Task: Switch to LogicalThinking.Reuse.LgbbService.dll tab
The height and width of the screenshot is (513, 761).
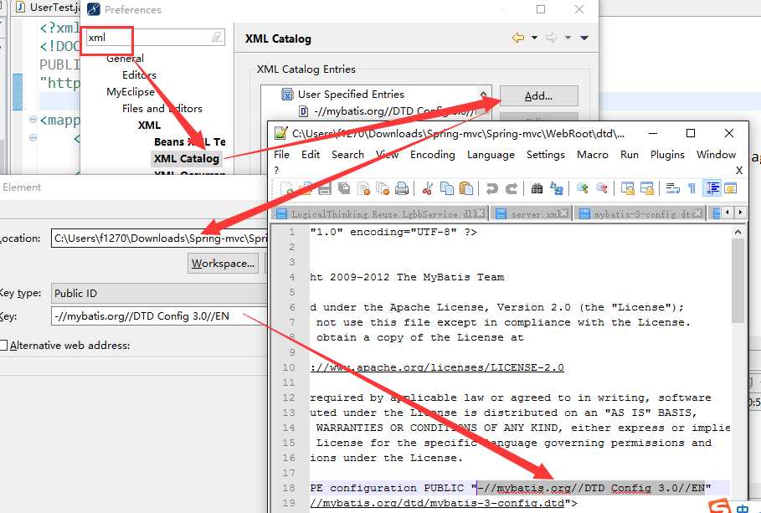Action: (x=378, y=213)
